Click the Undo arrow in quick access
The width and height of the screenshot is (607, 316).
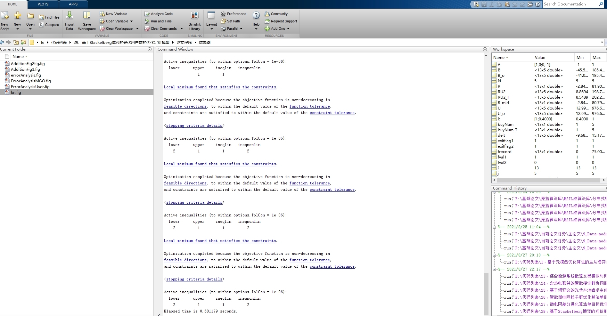[515, 4]
